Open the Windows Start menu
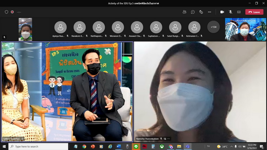This screenshot has width=267, height=150. click(4, 147)
